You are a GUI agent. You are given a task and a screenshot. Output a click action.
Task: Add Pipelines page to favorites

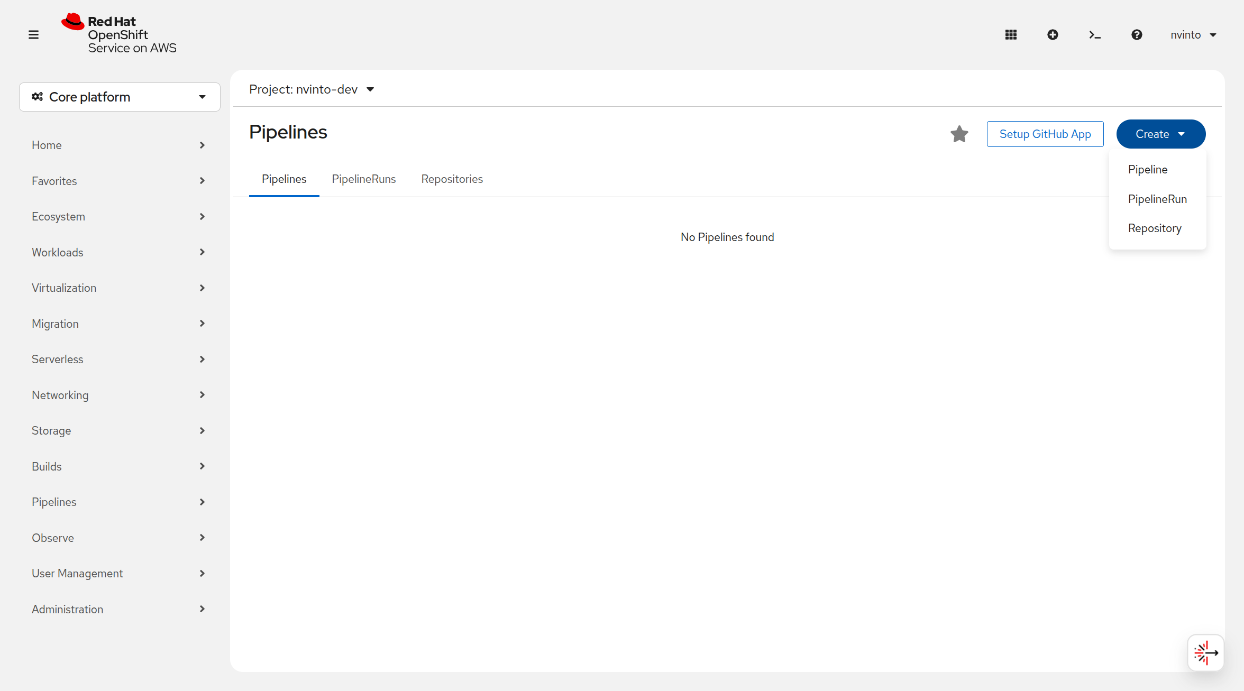tap(959, 134)
